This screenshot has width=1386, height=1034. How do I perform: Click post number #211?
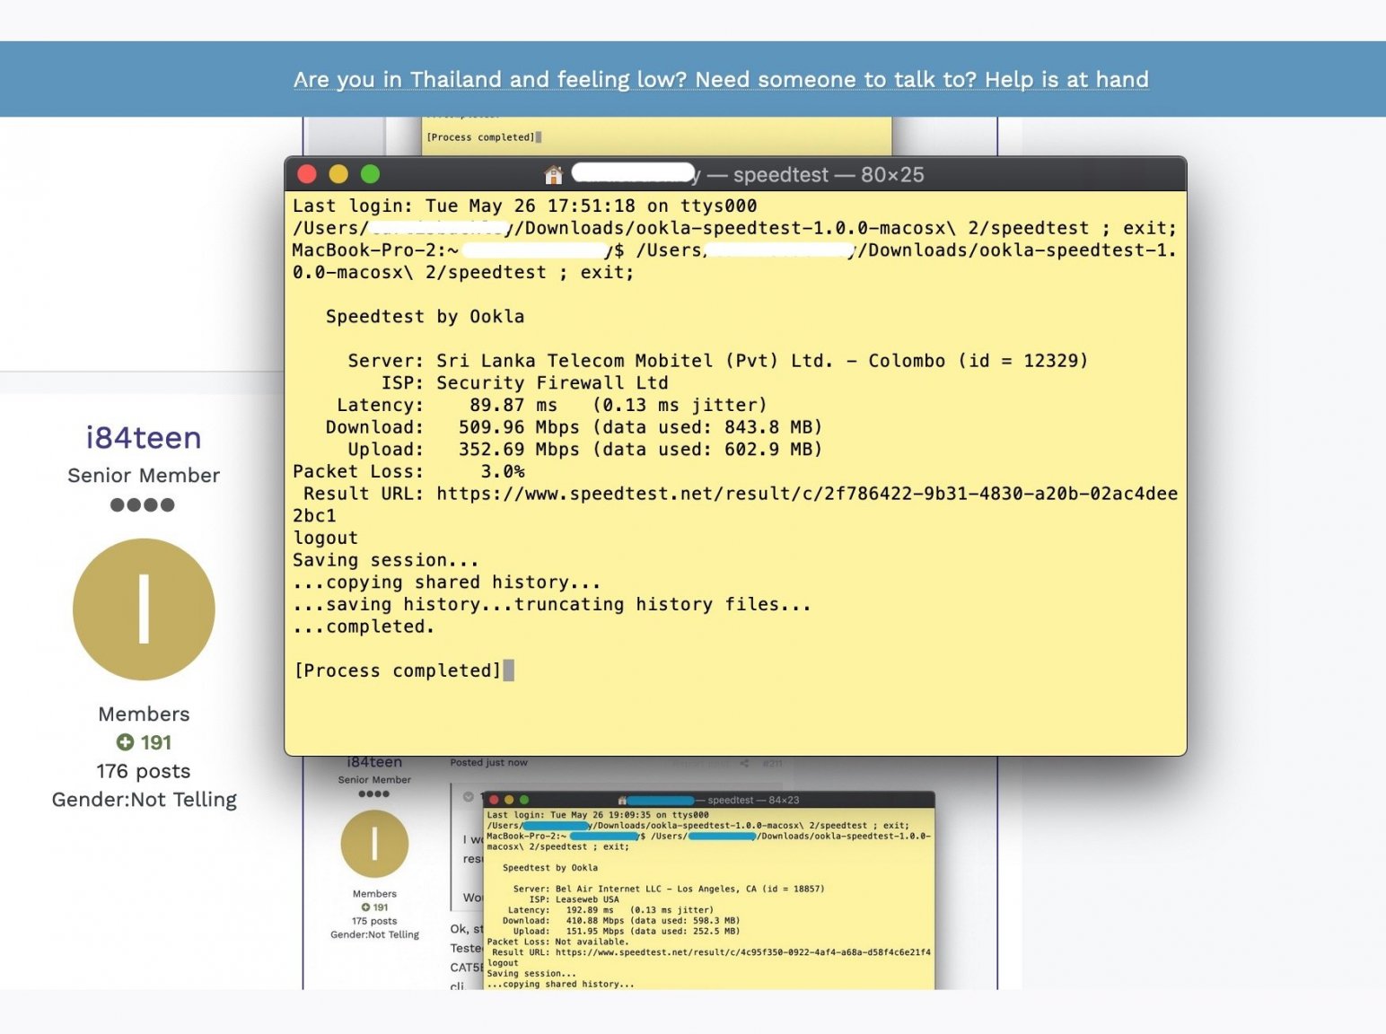pos(772,764)
